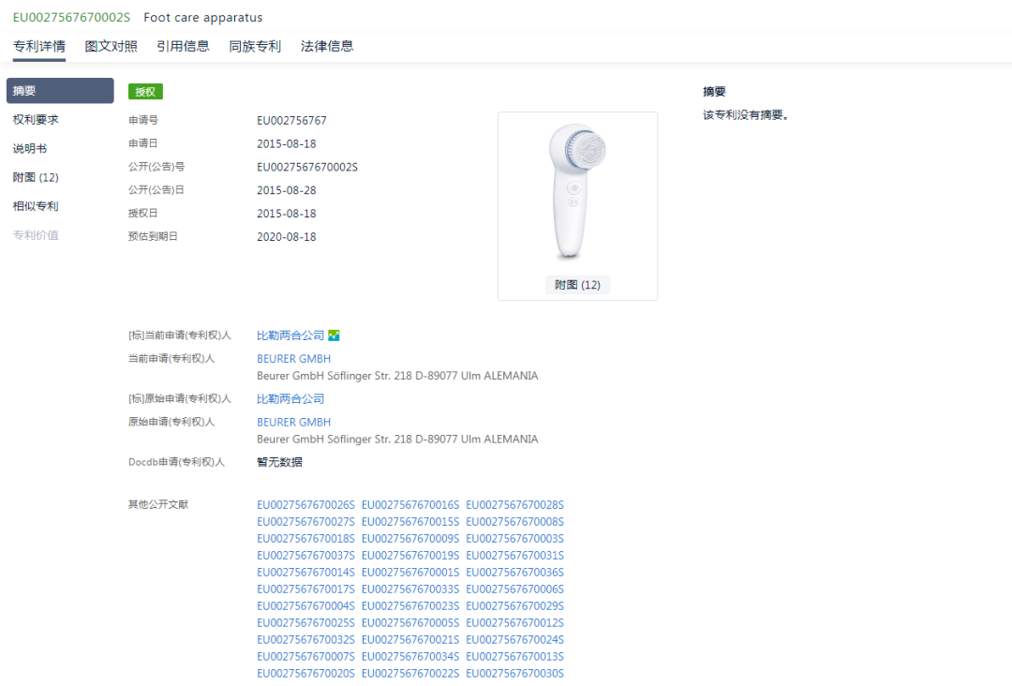This screenshot has width=1012, height=686.
Task: Open document EU0027567670004S
Action: point(305,606)
